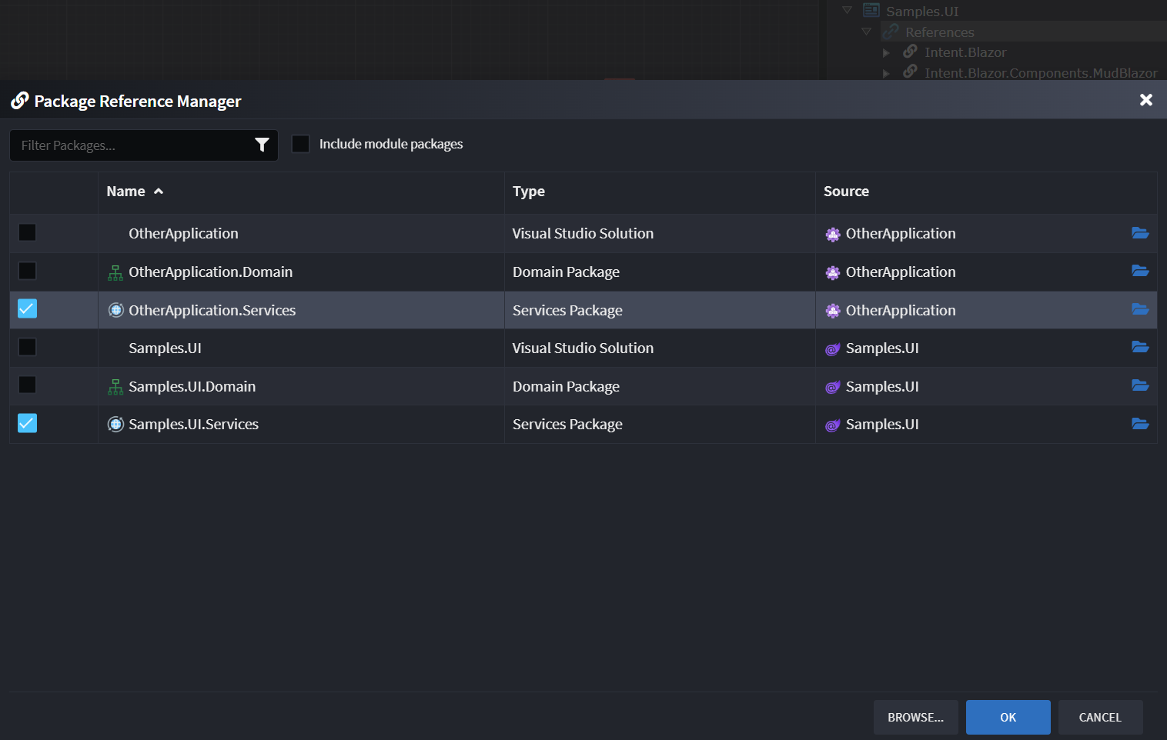
Task: Click the OtherApplication.Services package globe icon
Action: click(x=115, y=310)
